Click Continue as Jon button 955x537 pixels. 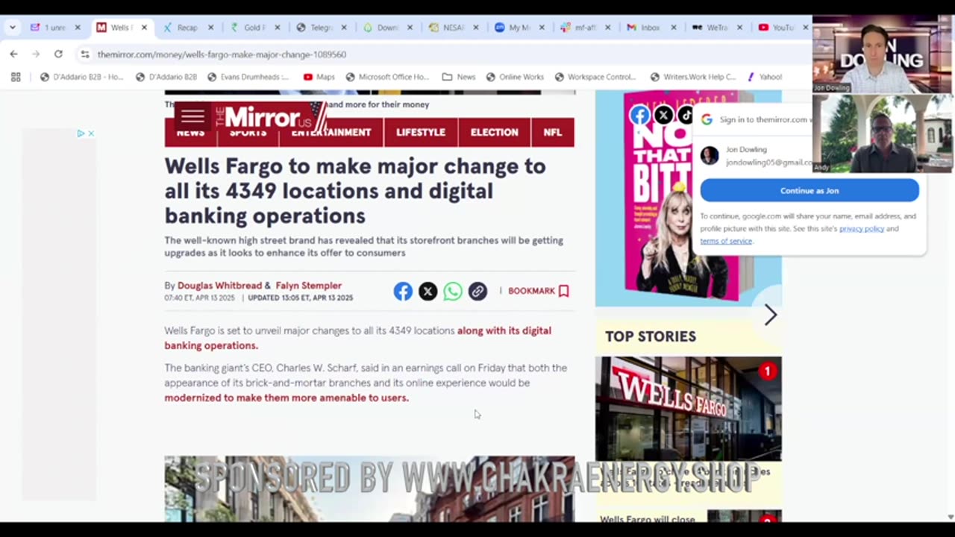point(810,191)
